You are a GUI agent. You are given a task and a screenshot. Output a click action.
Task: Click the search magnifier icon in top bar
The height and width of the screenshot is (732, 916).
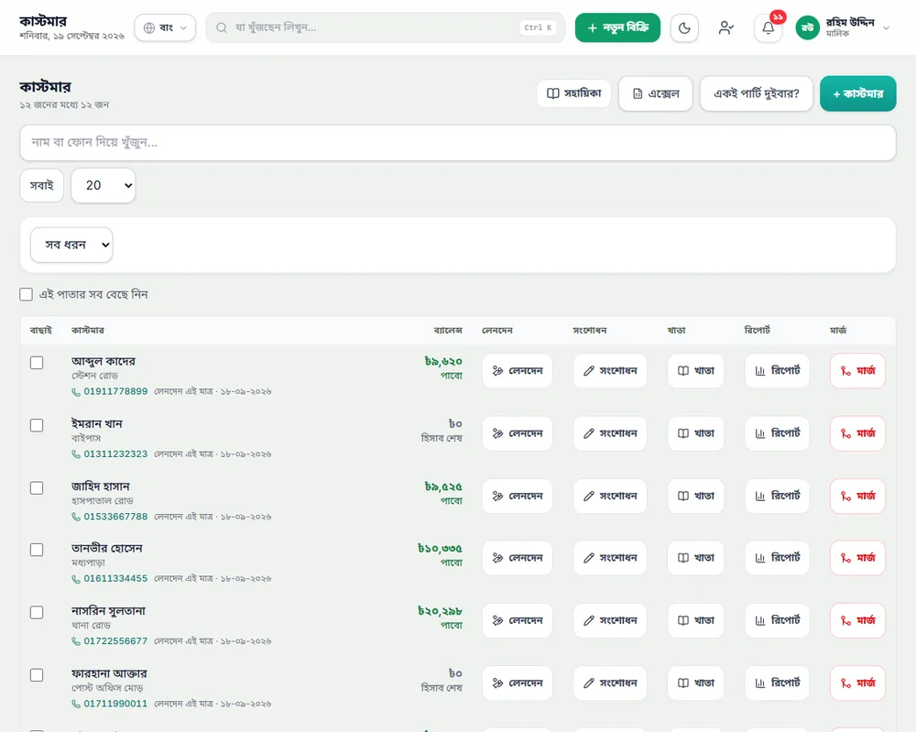click(x=222, y=27)
